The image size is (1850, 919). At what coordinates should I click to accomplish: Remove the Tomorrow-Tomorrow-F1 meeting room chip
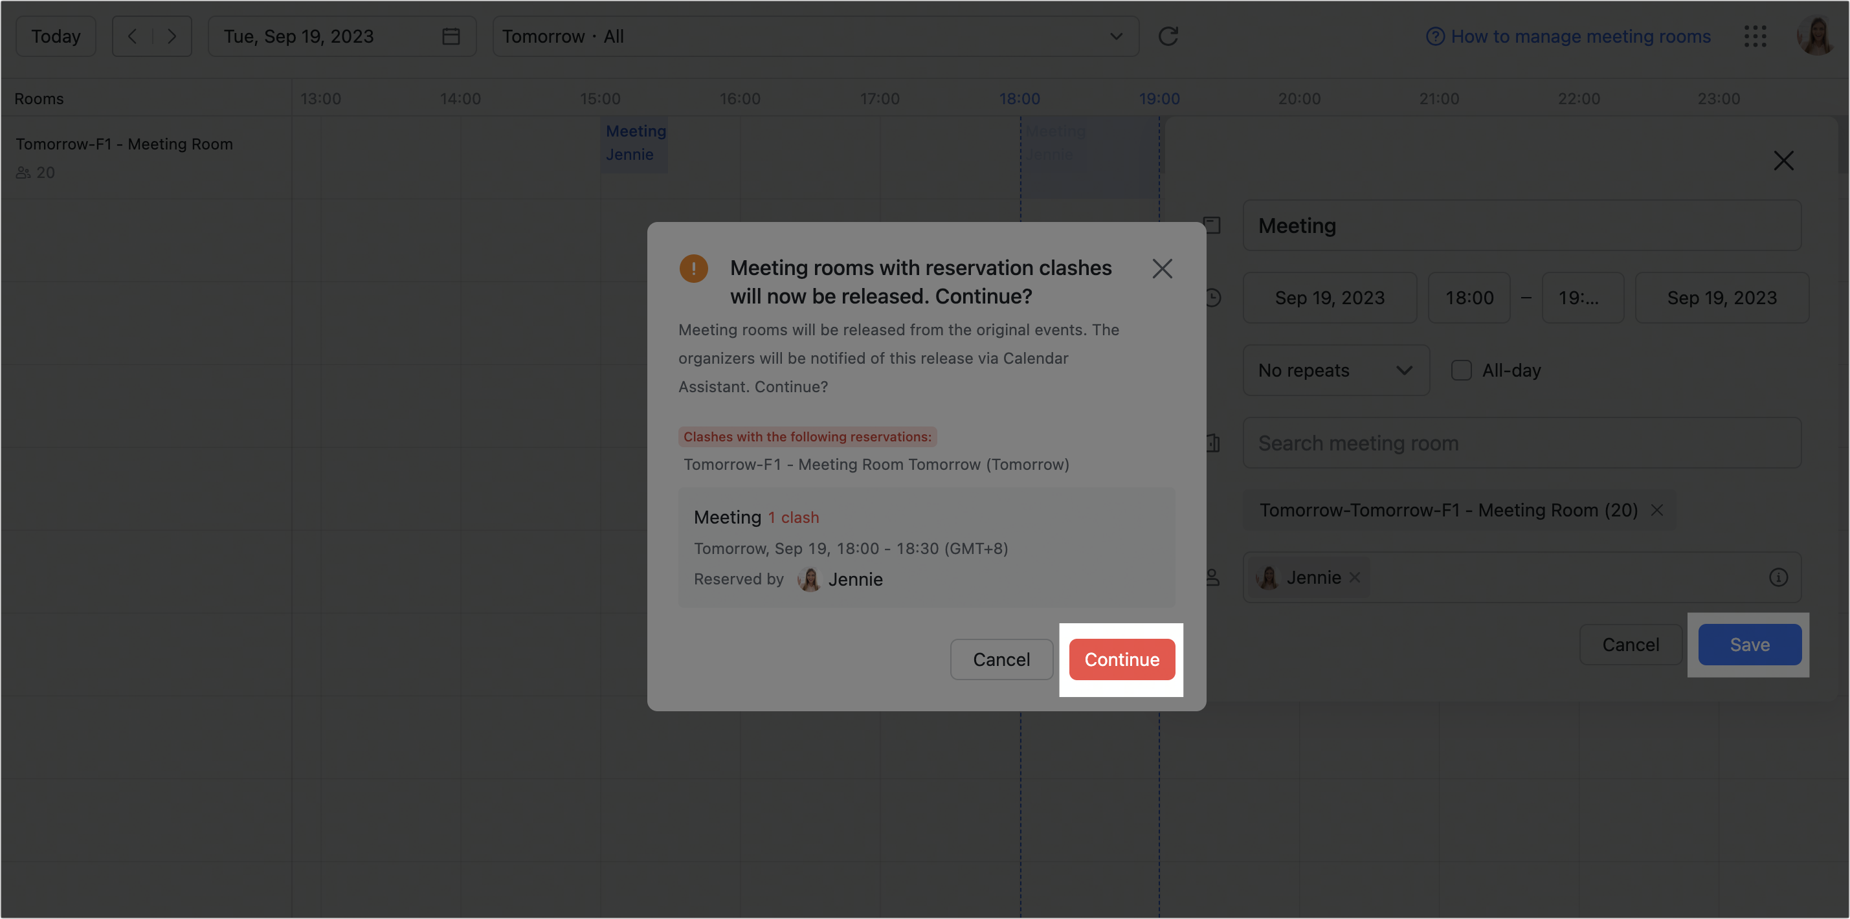coord(1658,510)
